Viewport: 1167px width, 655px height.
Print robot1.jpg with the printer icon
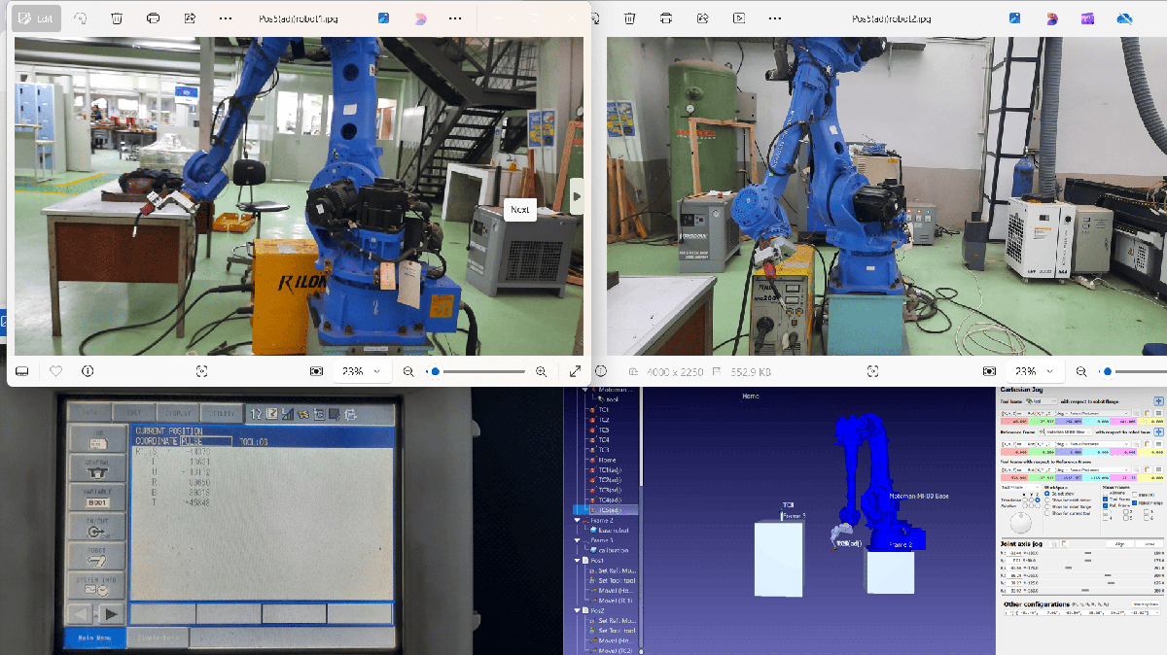tap(154, 18)
